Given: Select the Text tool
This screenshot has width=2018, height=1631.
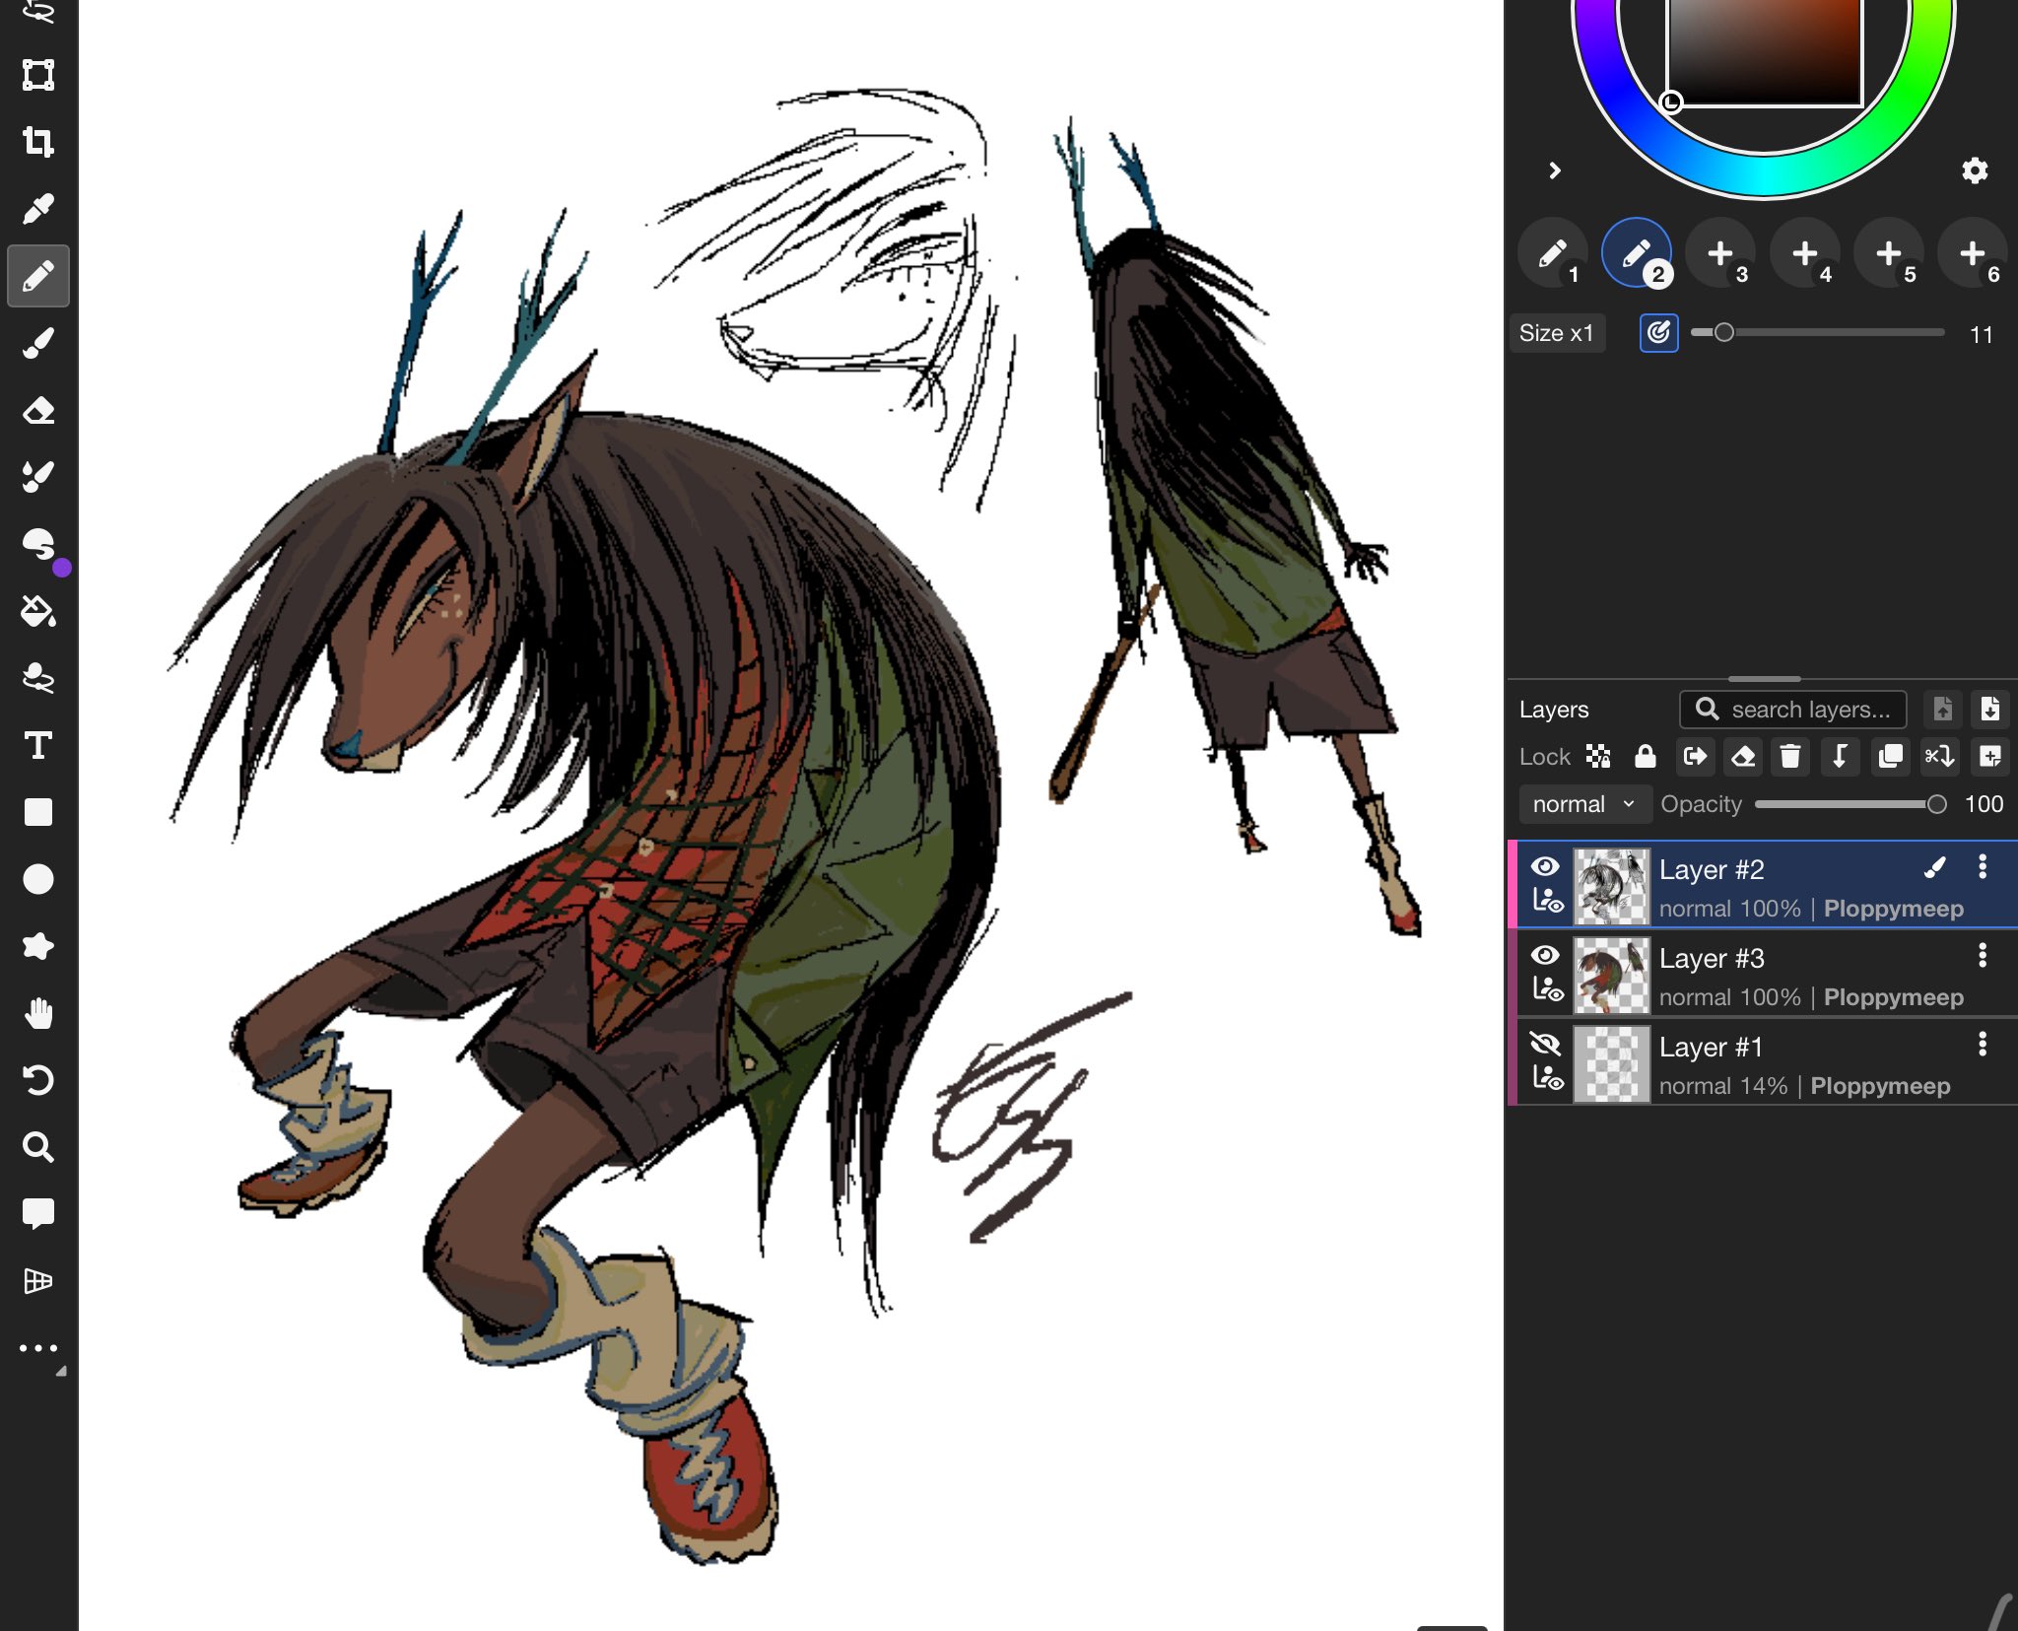Looking at the screenshot, I should (x=38, y=746).
